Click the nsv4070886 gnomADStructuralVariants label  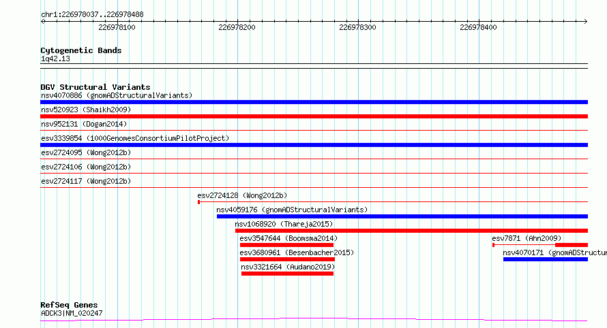[x=117, y=95]
